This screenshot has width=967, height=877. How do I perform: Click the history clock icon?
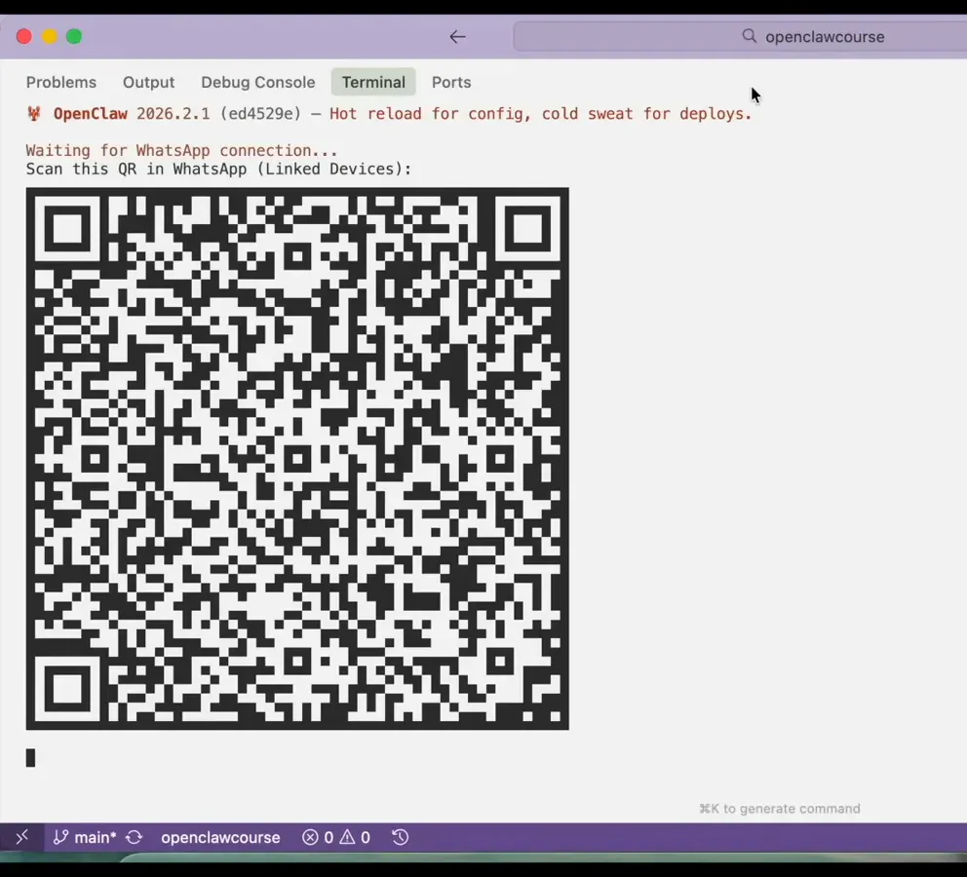click(401, 837)
